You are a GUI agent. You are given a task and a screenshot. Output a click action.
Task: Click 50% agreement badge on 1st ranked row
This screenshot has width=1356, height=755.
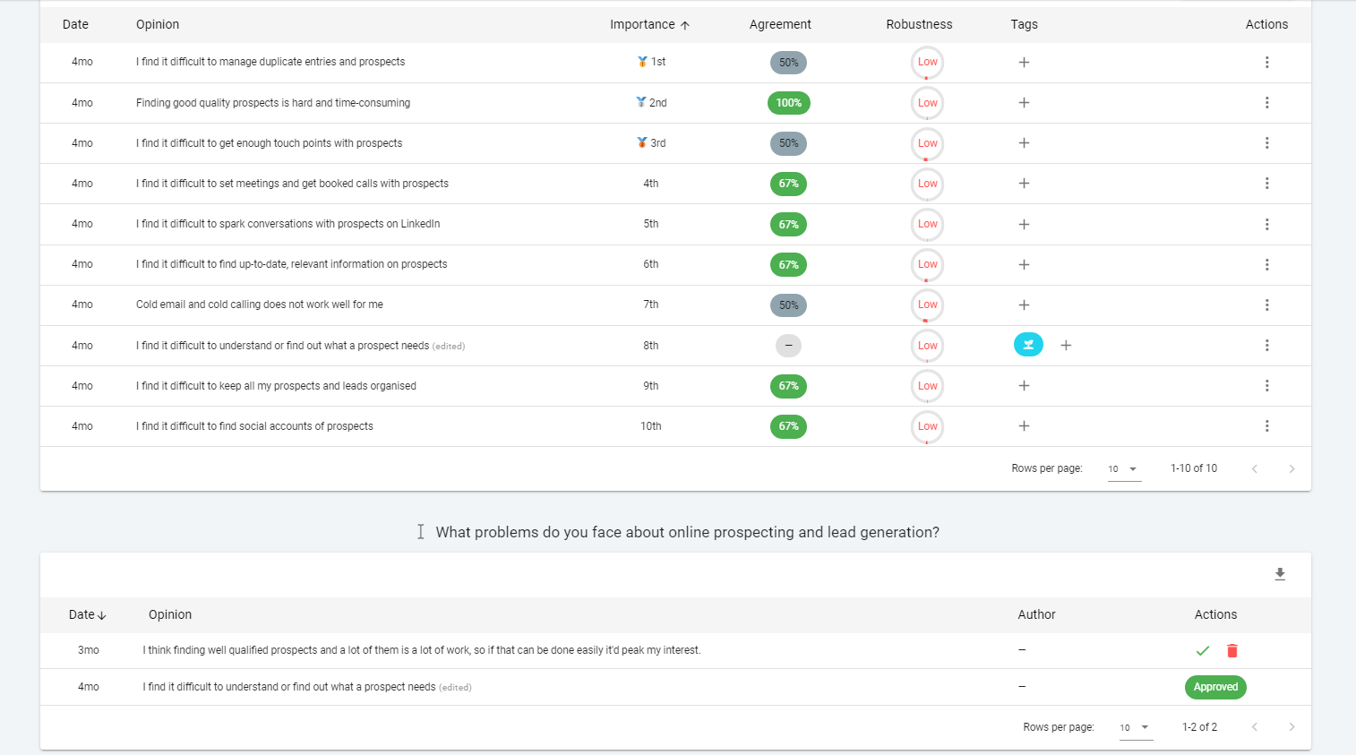click(788, 63)
